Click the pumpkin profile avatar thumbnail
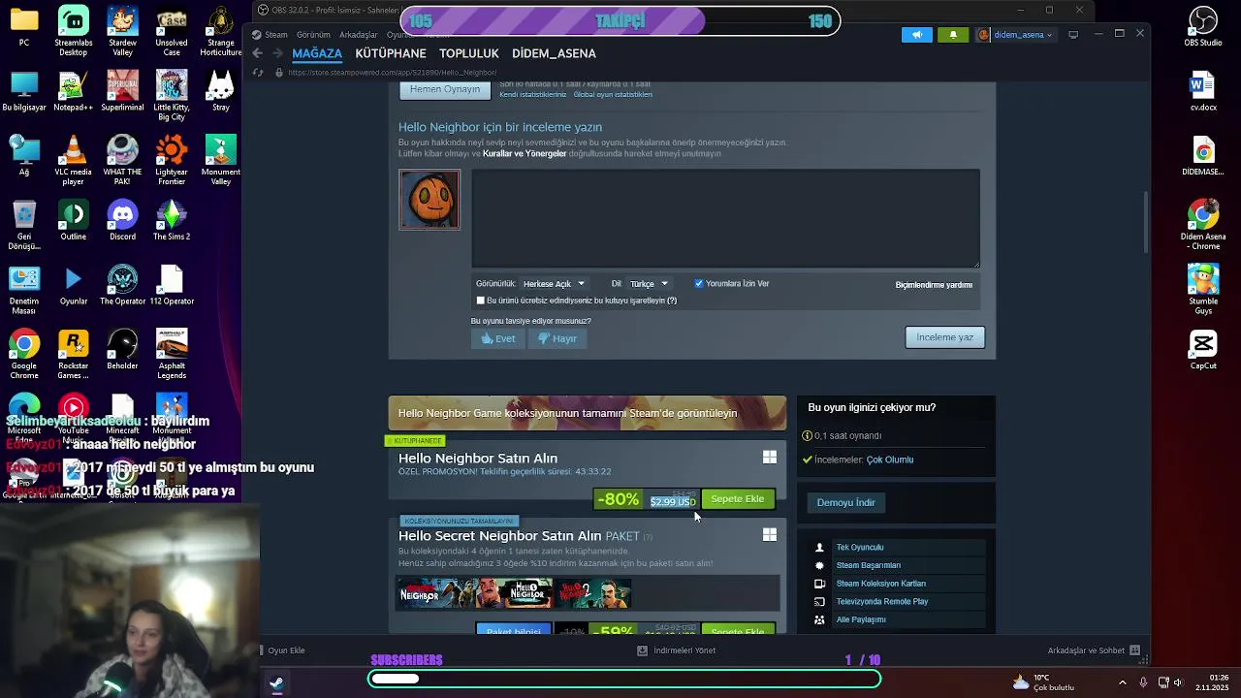 pos(430,200)
